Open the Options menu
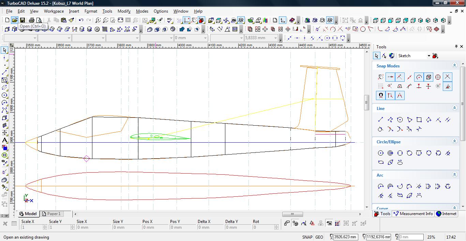 [161, 11]
